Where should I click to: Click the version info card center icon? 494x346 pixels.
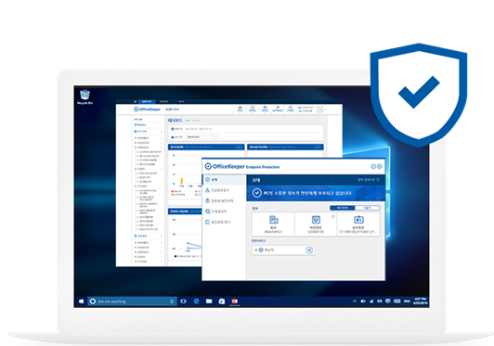click(x=316, y=220)
